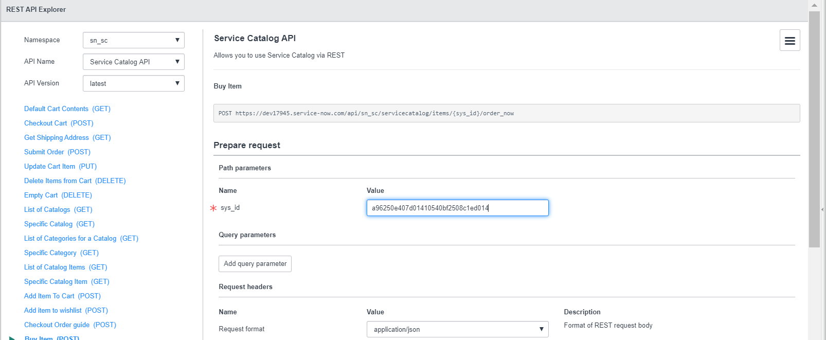Viewport: 826px width, 340px height.
Task: Select Delete Items from Cart (DELETE)
Action: coord(75,181)
